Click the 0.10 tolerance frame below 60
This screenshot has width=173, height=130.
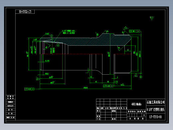108,86
